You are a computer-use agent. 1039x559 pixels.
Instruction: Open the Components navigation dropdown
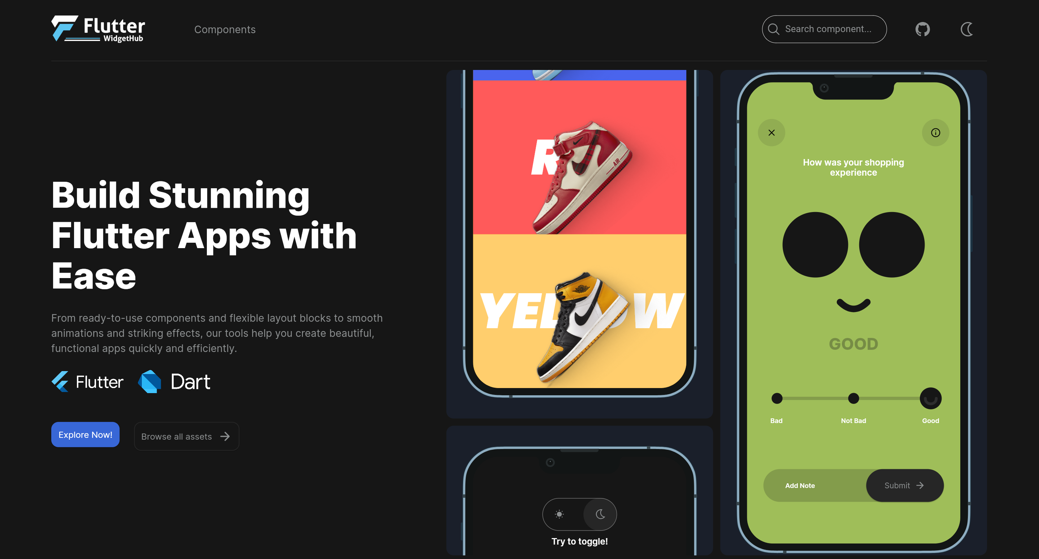pos(225,29)
